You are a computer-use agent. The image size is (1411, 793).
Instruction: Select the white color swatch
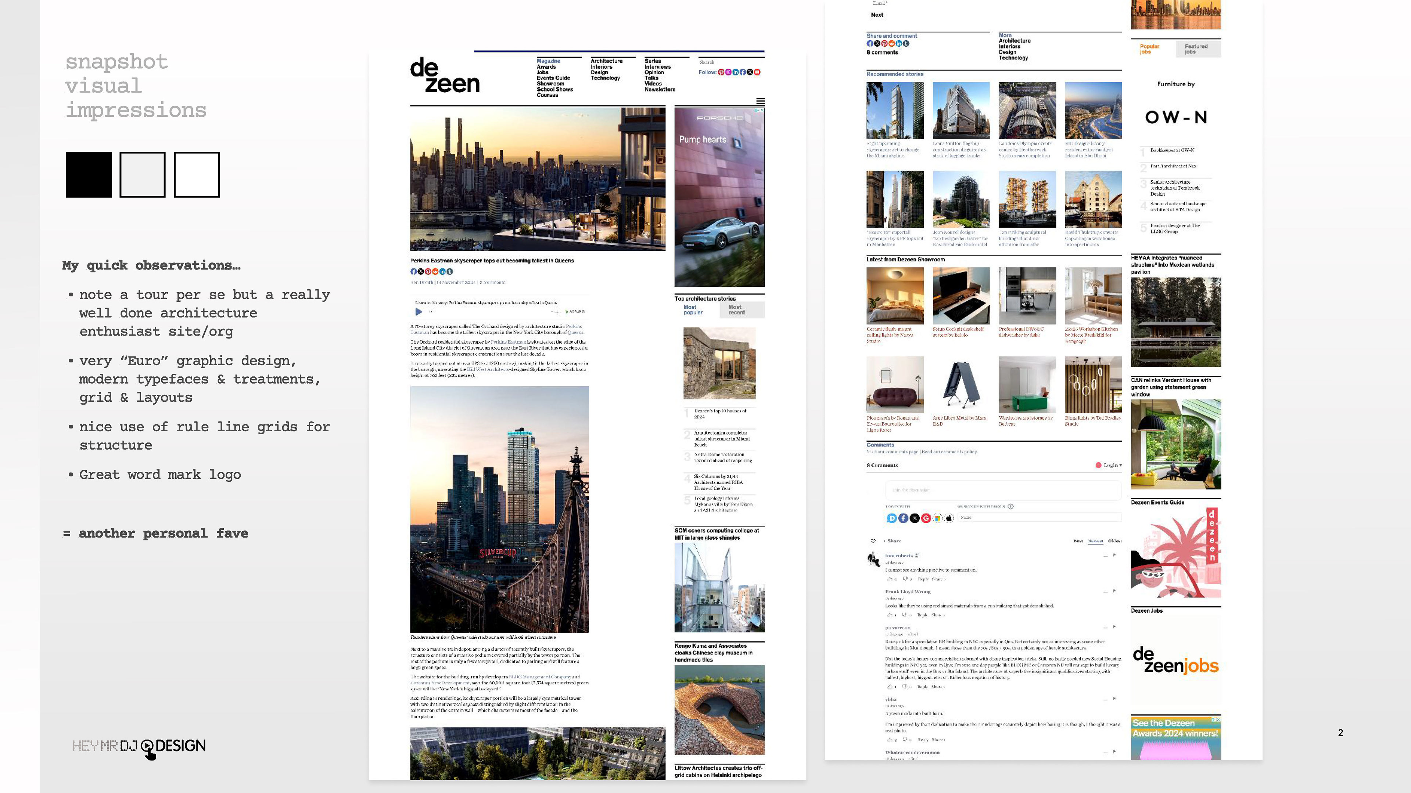pos(197,175)
